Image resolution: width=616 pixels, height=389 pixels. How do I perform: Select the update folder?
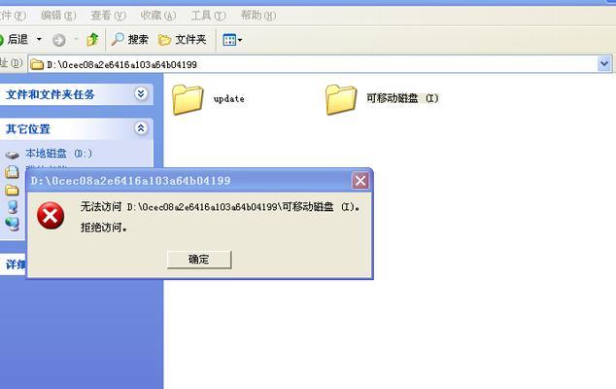208,99
